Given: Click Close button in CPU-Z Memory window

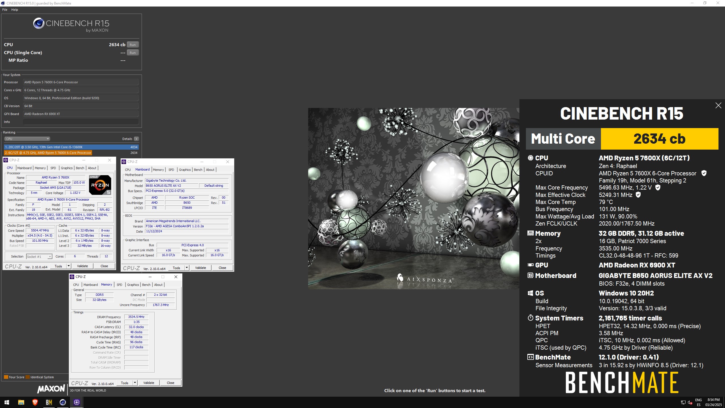Looking at the screenshot, I should [x=170, y=383].
